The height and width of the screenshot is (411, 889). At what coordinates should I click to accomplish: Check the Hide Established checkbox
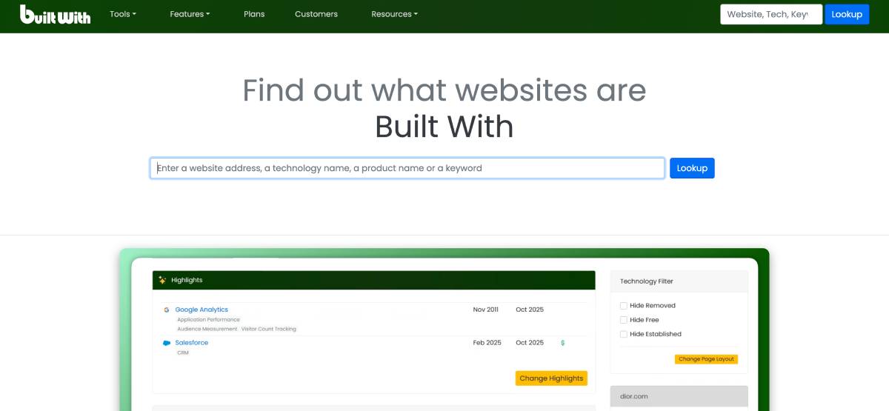(624, 334)
